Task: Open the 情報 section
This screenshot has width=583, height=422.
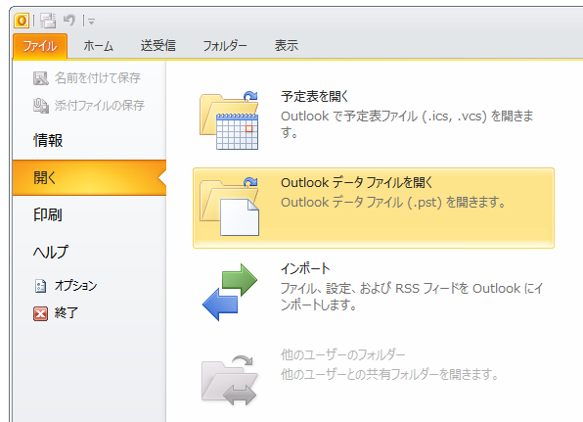Action: tap(48, 141)
